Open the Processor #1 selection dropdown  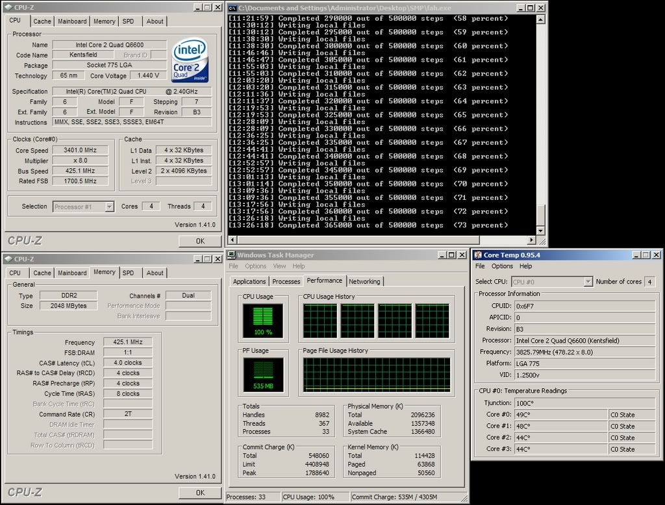(109, 206)
